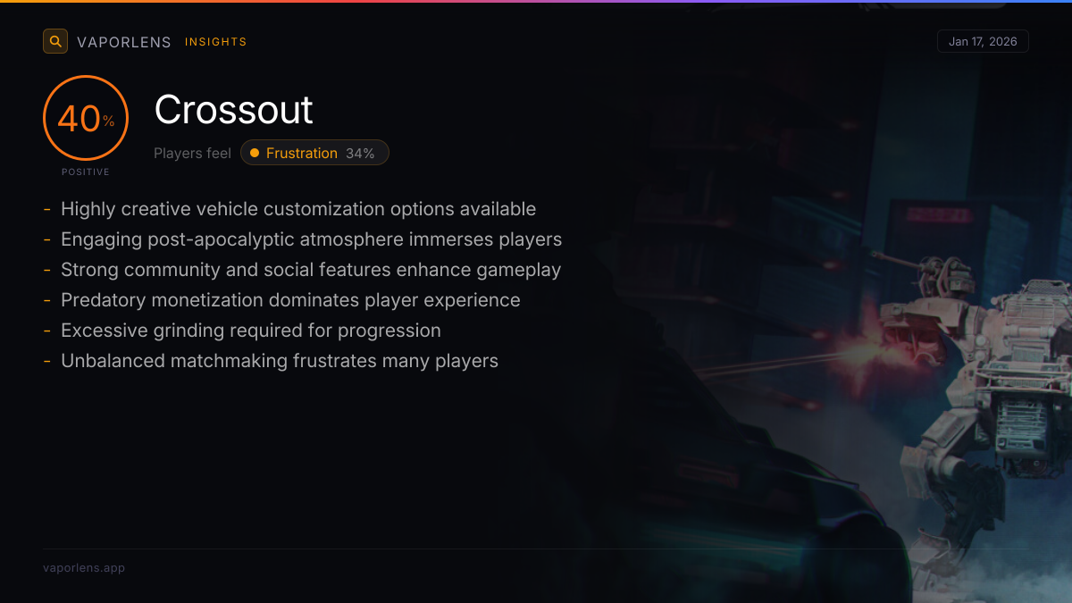Viewport: 1072px width, 603px height.
Task: Open the vaporlens.app footer link
Action: point(84,567)
